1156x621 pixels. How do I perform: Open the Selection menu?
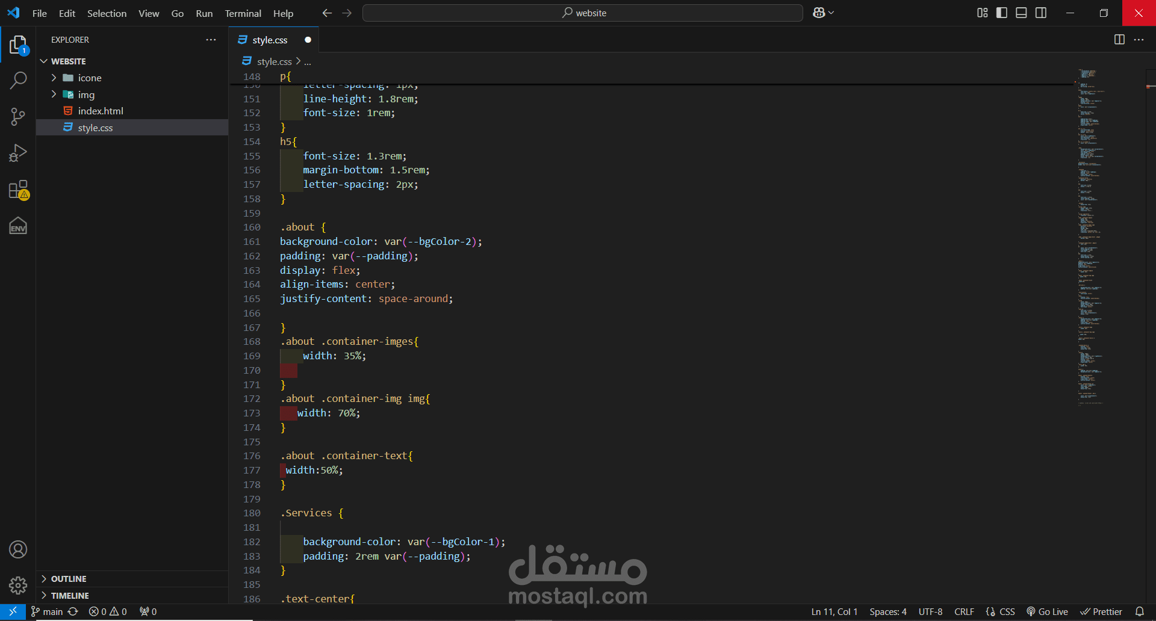click(107, 13)
